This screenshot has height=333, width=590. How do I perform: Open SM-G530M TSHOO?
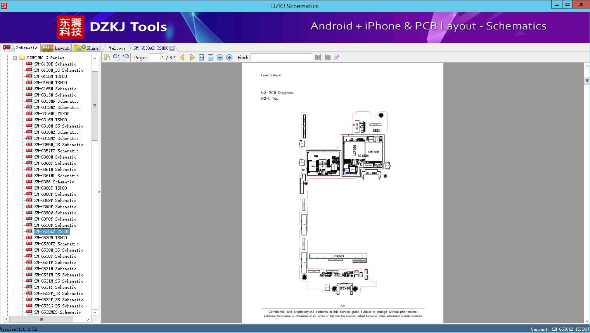click(x=50, y=238)
